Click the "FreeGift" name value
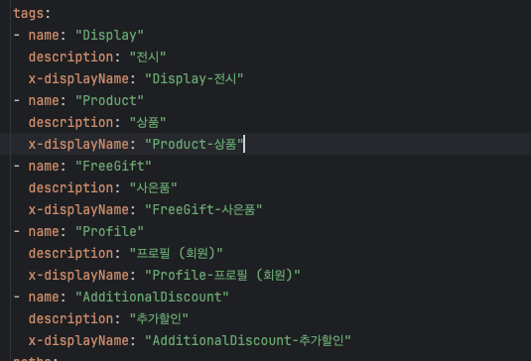This screenshot has height=361, width=531. (x=113, y=166)
